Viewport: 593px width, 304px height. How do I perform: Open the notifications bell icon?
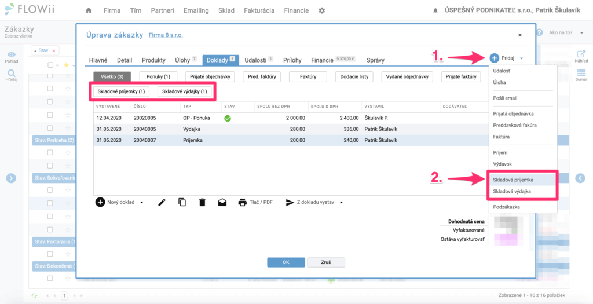[435, 10]
